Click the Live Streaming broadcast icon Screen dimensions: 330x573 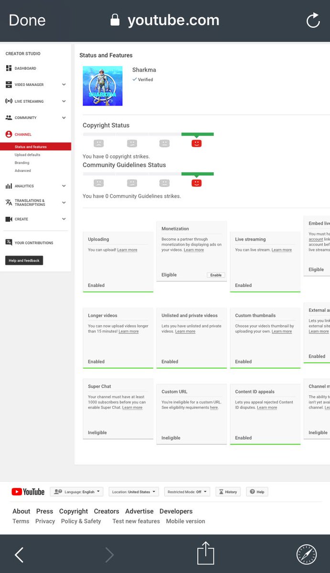pos(9,101)
